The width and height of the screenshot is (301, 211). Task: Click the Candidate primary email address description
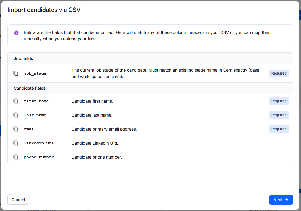point(104,129)
